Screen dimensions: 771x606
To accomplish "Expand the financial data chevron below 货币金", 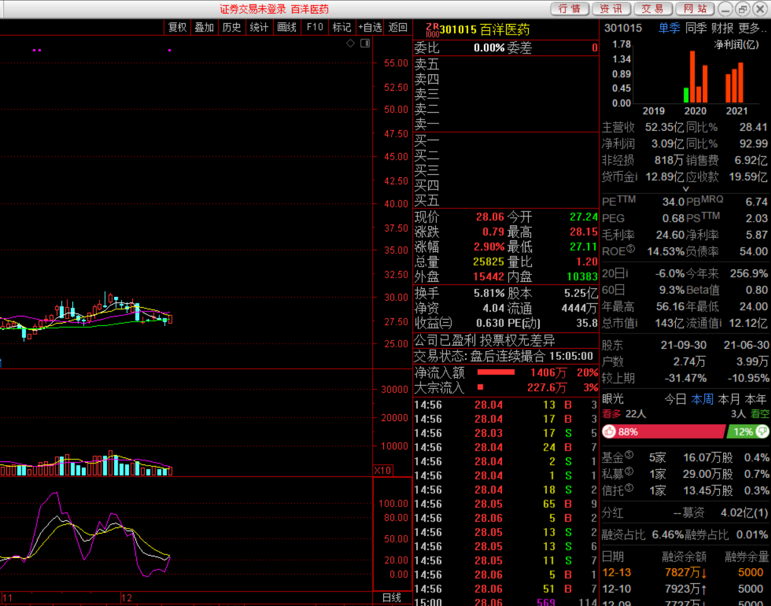I will (685, 189).
